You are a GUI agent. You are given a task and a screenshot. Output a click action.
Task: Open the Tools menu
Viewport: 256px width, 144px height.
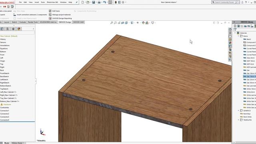[43, 2]
